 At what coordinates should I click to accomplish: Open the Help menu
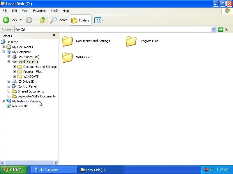(66, 11)
